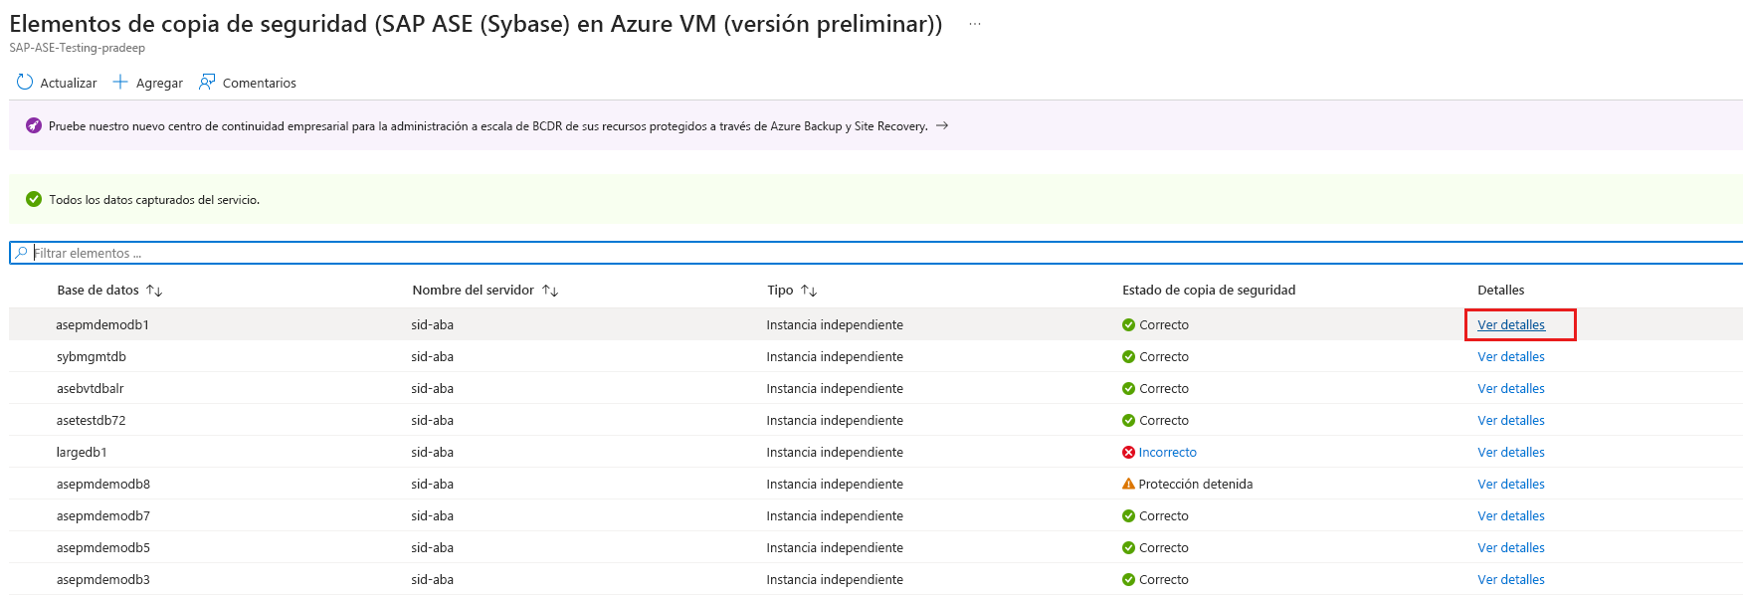The image size is (1743, 597).
Task: Open Comentarios feedback icon
Action: tap(207, 83)
